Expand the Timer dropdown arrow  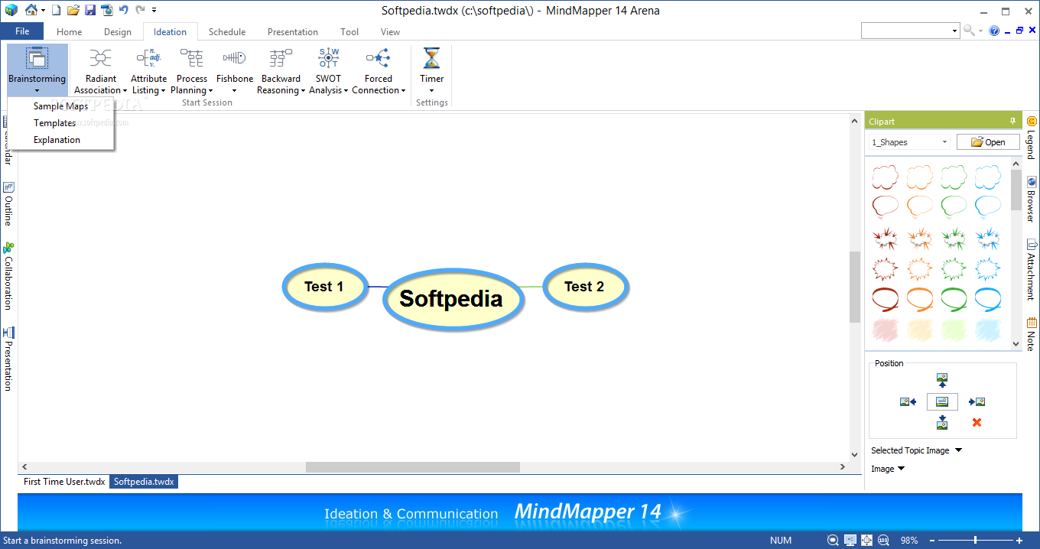pyautogui.click(x=432, y=91)
